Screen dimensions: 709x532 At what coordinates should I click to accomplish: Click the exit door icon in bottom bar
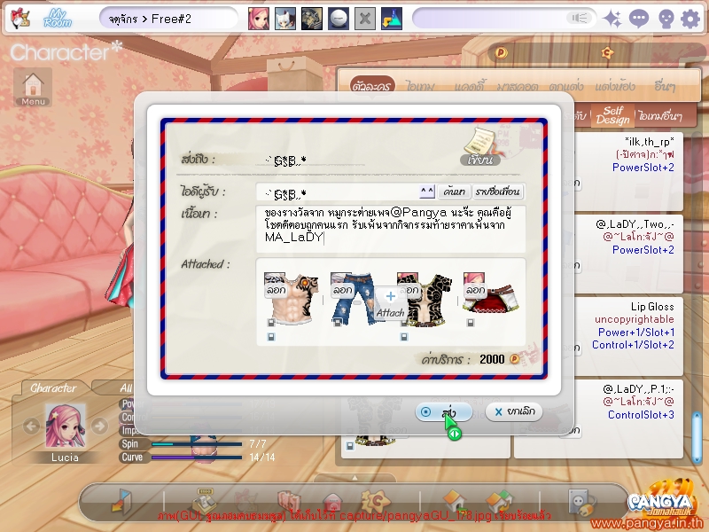(122, 501)
